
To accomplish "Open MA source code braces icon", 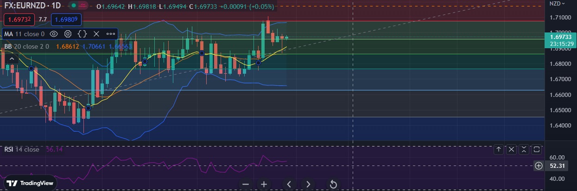I will click(82, 34).
